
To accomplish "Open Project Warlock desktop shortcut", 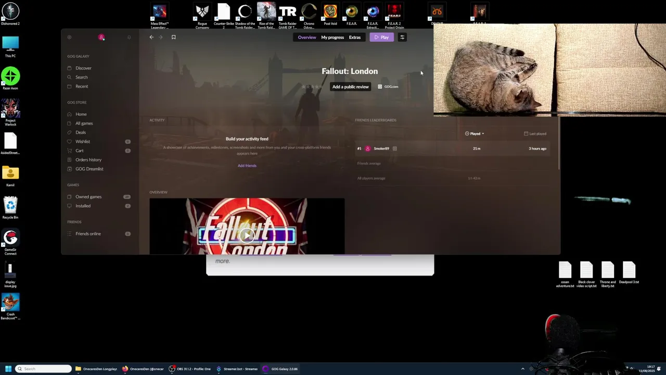I will click(x=10, y=113).
